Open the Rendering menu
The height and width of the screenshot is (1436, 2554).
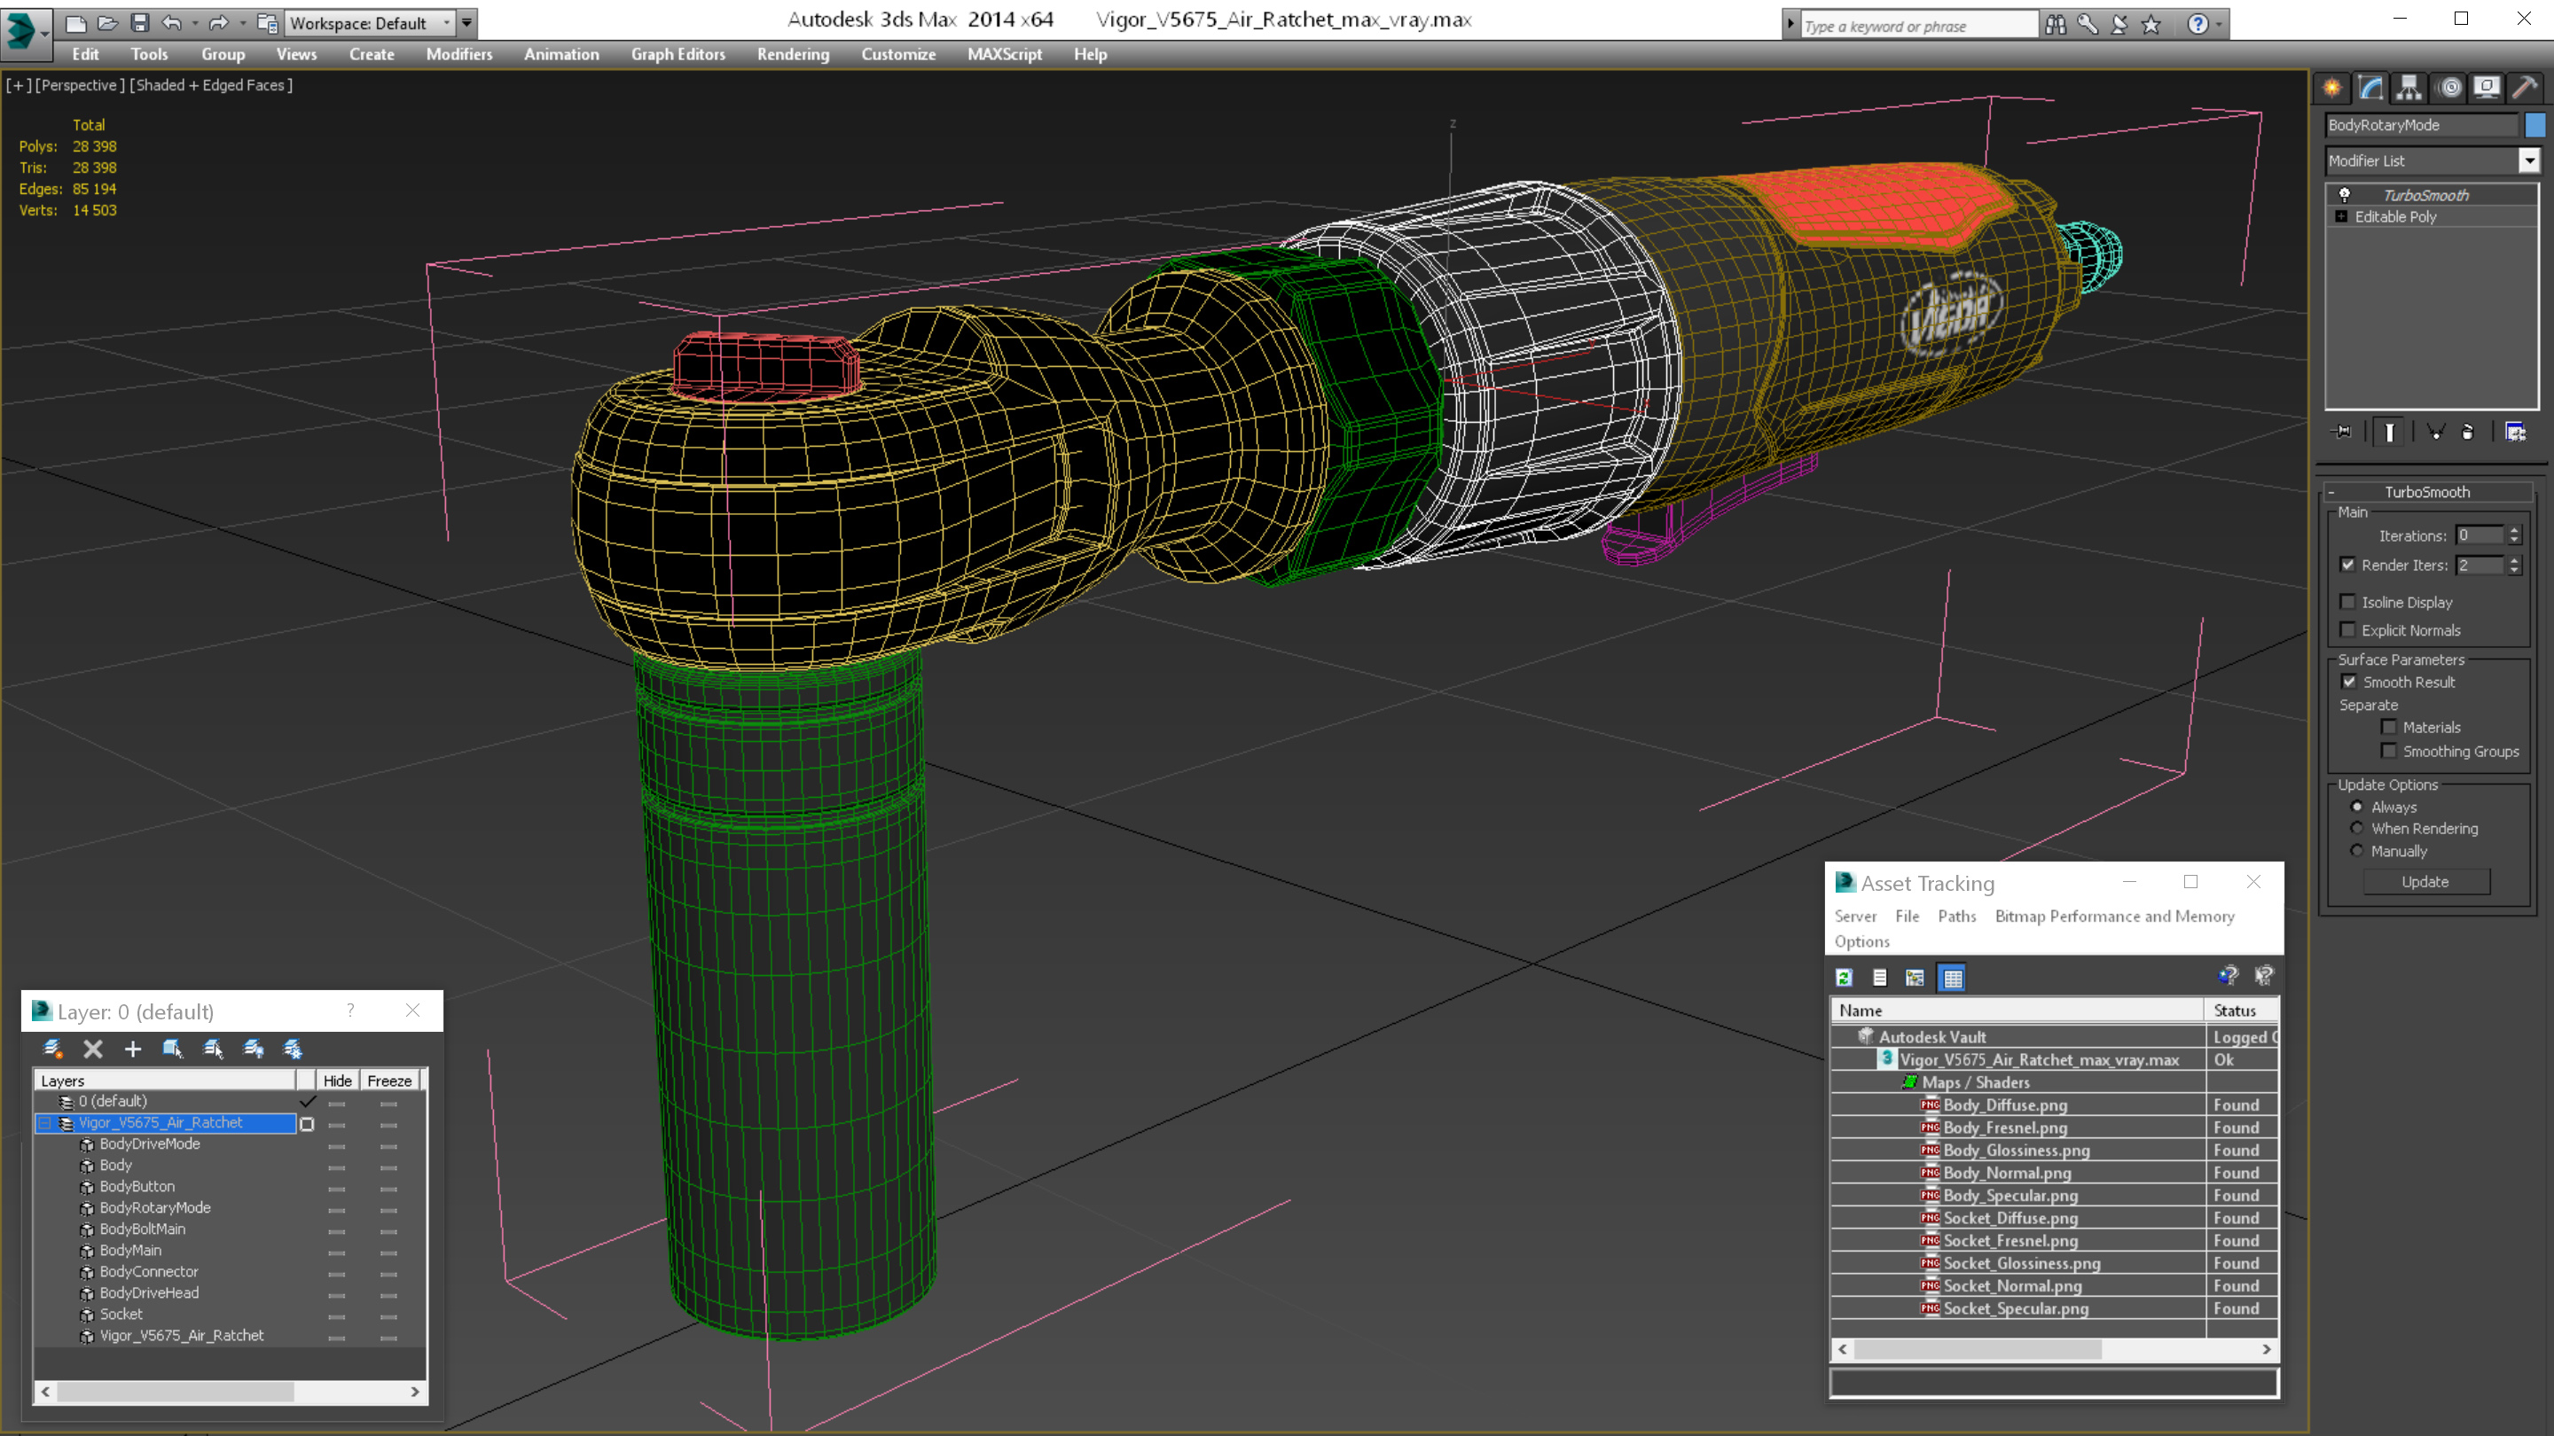coord(793,54)
